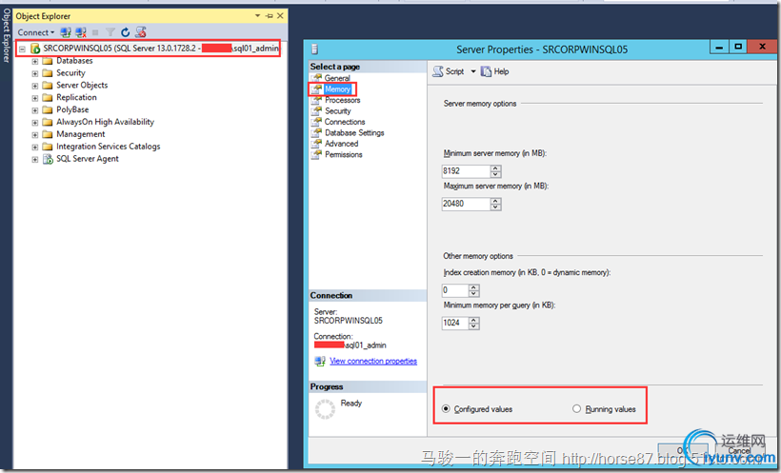
Task: Decrease Minimum server memory with down arrow
Action: (x=495, y=174)
